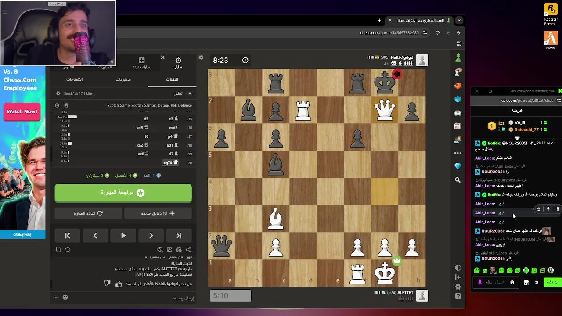Viewport: 562px width, 316px height.
Task: Toggle the light/dark theme sidebar icon
Action: (458, 268)
